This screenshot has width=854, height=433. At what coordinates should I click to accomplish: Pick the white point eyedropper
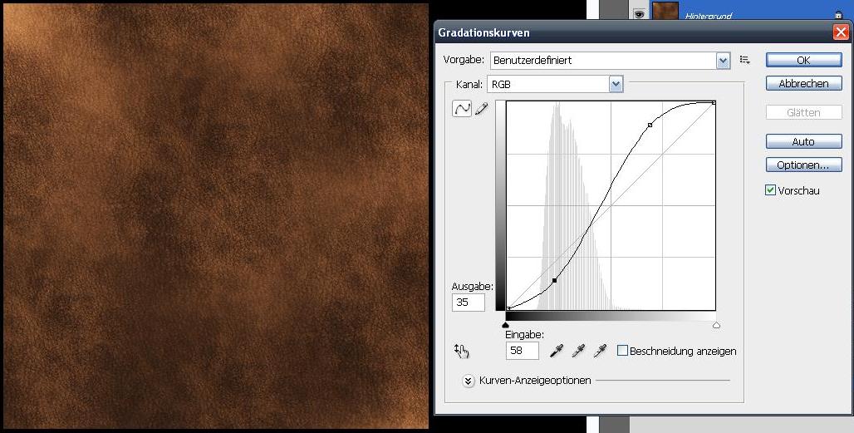(600, 351)
